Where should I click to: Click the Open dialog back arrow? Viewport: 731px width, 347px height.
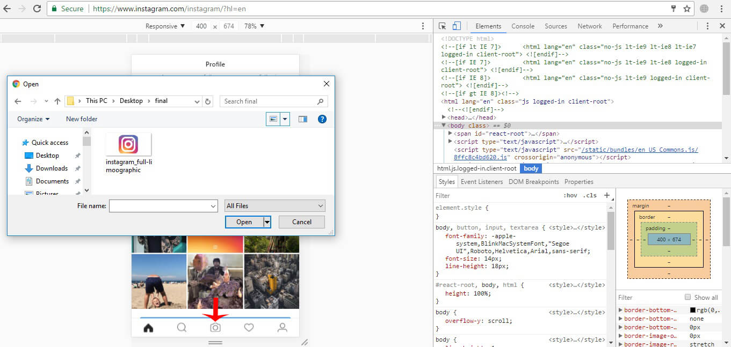pos(18,101)
